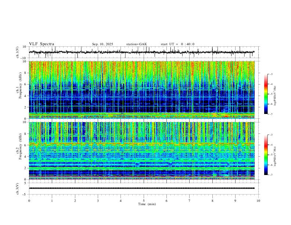Click time axis tick label "5"
This screenshot has height=225, width=291.
144,201
